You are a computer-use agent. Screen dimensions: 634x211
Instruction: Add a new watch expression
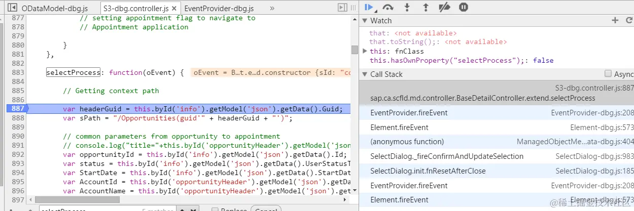point(615,20)
